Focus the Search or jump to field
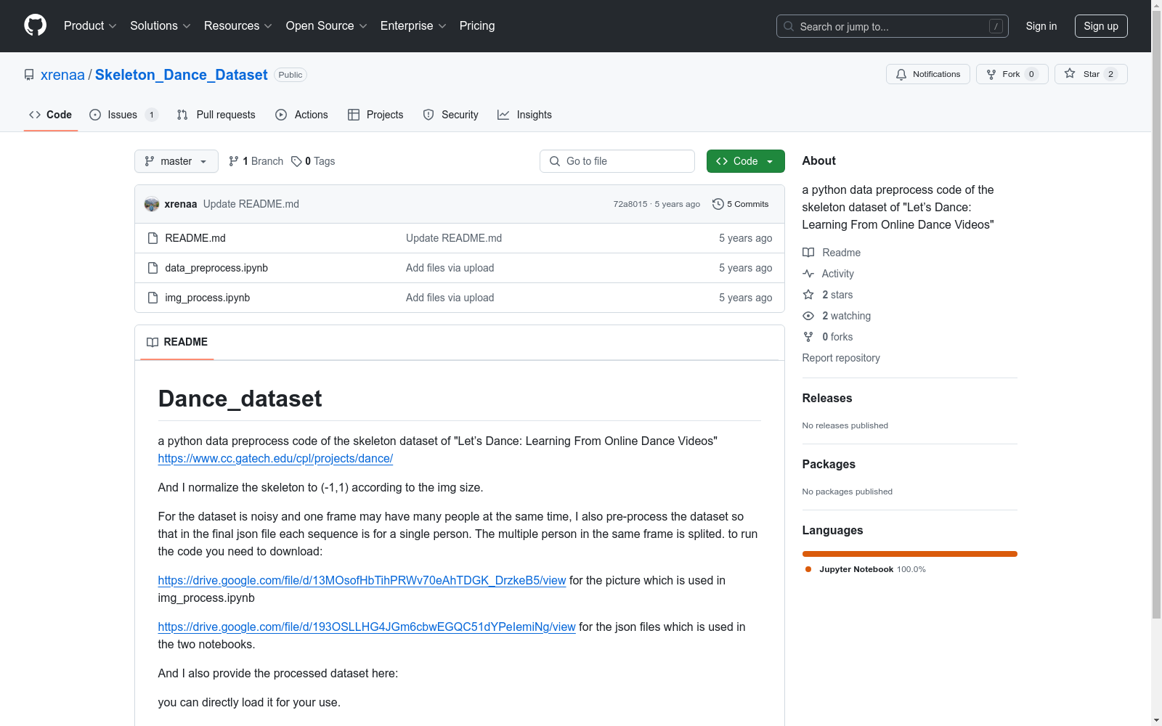Screen dimensions: 1162x726 (x=892, y=26)
